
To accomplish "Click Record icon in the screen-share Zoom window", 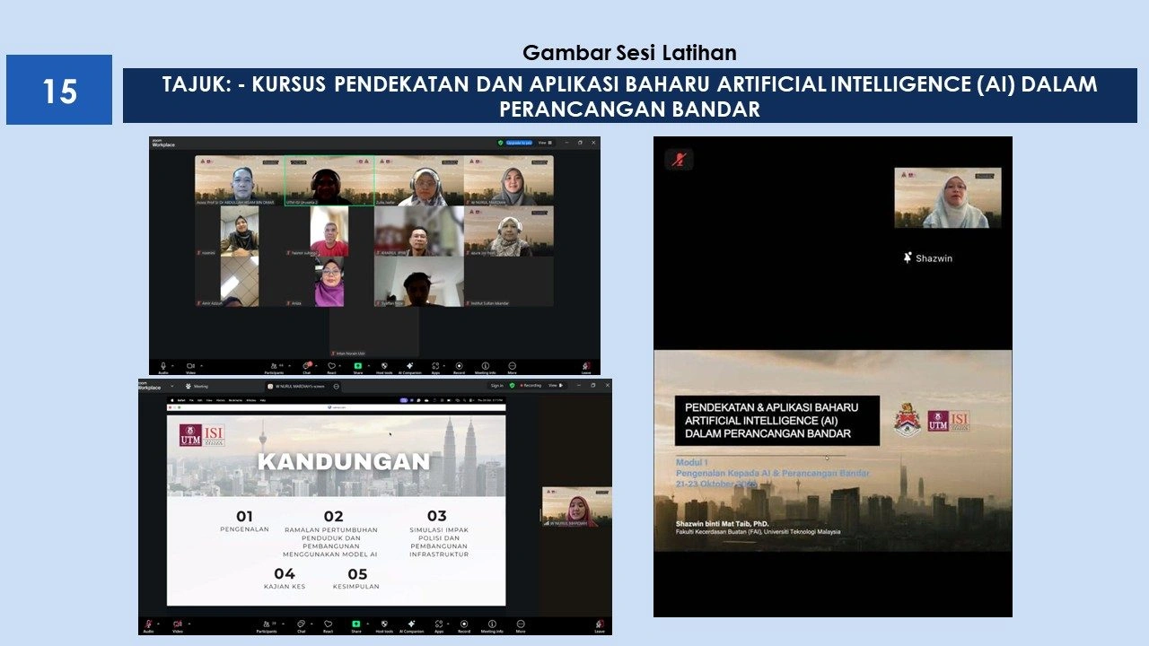I will pyautogui.click(x=464, y=624).
